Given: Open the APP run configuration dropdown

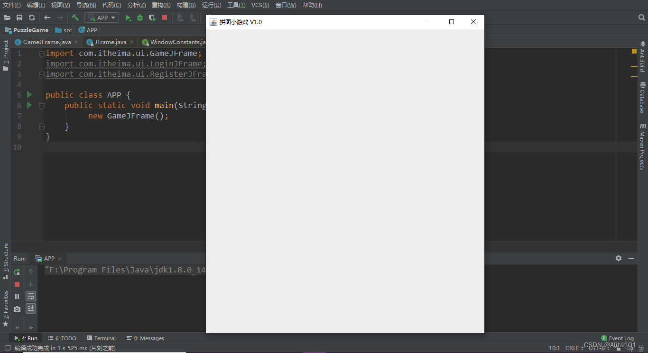Looking at the screenshot, I should [102, 18].
